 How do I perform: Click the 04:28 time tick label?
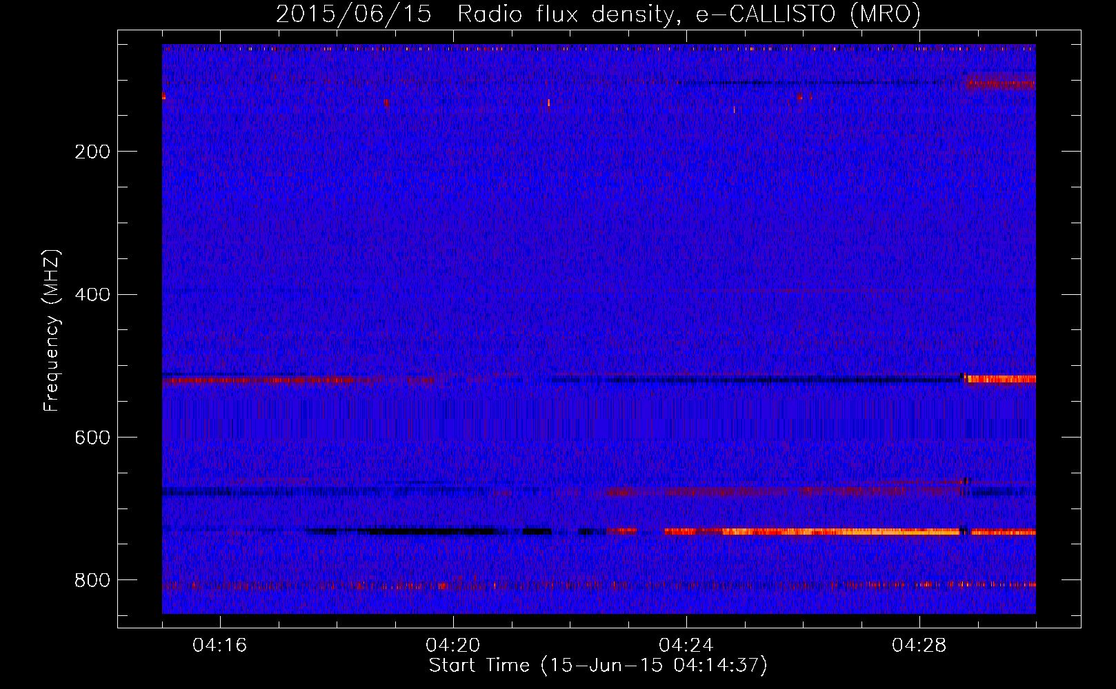(919, 646)
